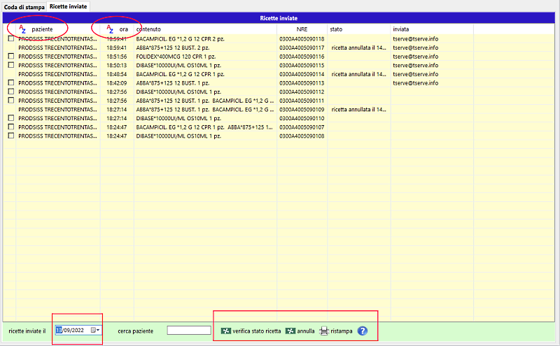The width and height of the screenshot is (560, 346).
Task: Switch to the Coda di stampa tab
Action: tap(24, 6)
